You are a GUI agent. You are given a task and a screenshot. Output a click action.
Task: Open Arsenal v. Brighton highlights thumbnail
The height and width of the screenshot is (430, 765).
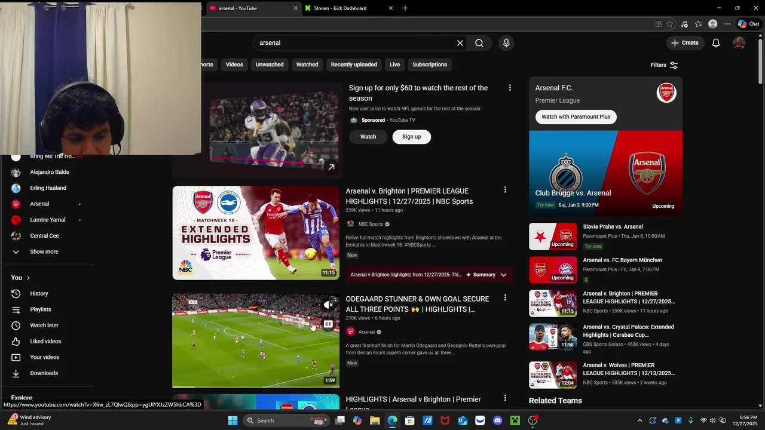click(x=256, y=233)
